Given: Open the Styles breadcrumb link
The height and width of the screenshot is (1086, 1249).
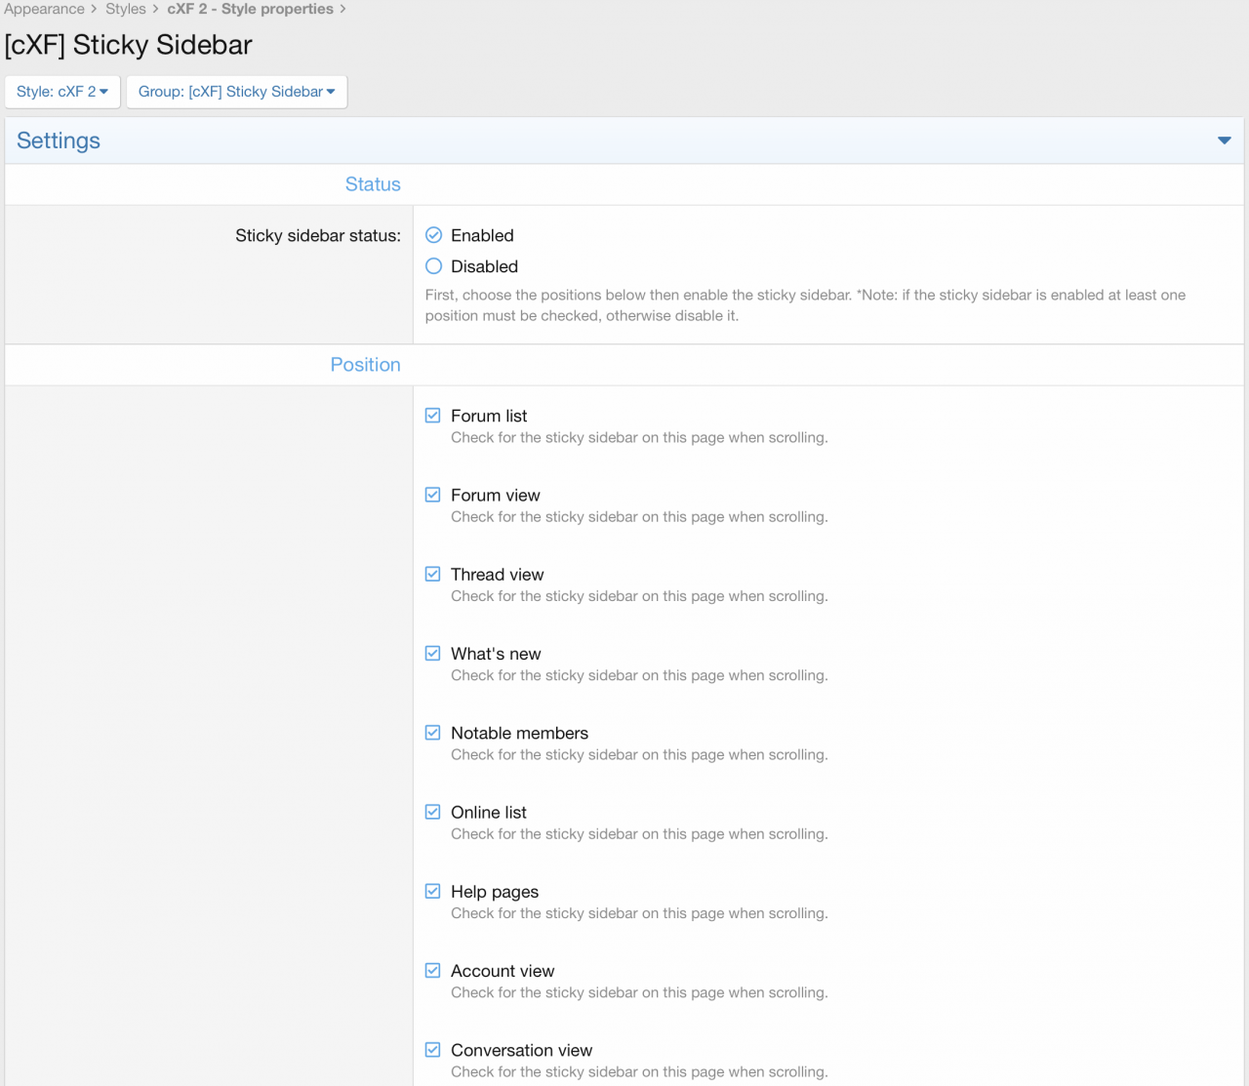Looking at the screenshot, I should tap(126, 9).
